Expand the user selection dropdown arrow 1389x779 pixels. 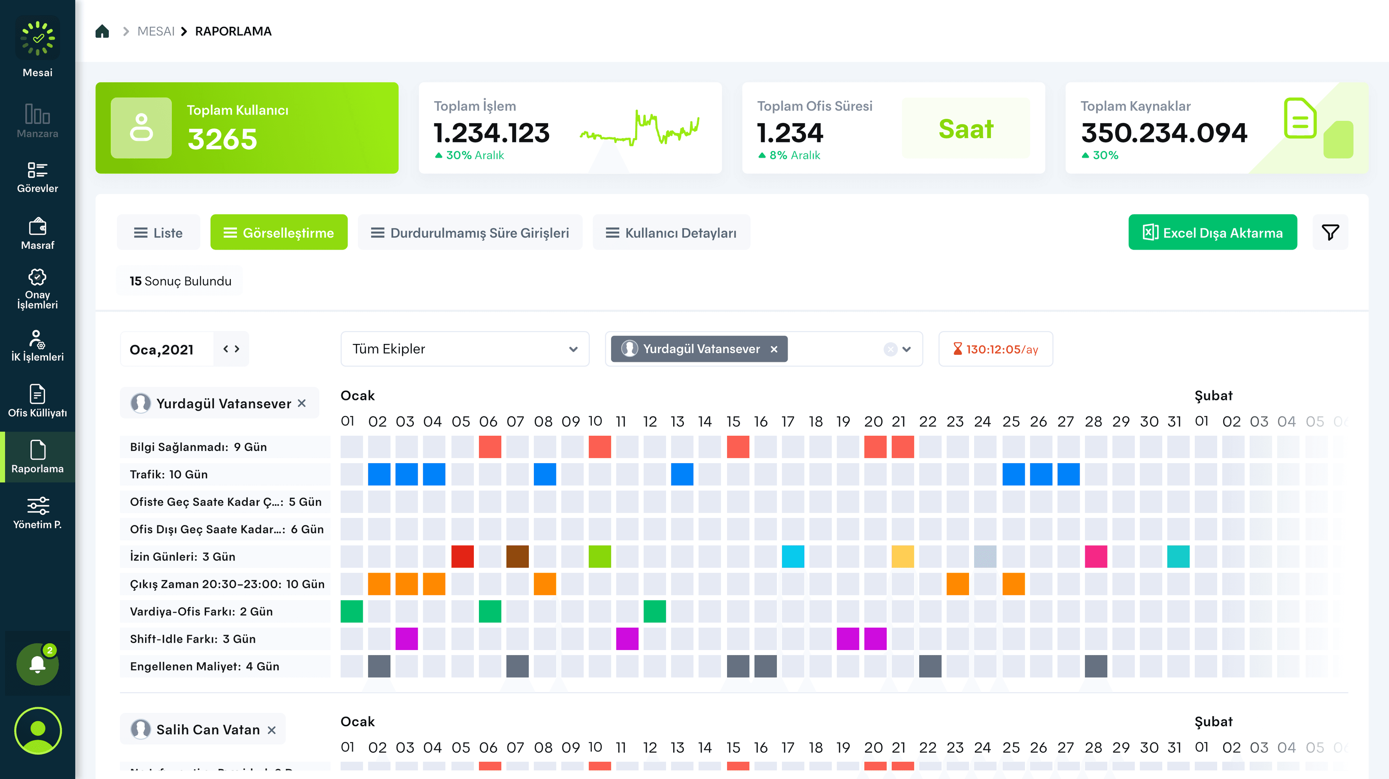pos(906,349)
